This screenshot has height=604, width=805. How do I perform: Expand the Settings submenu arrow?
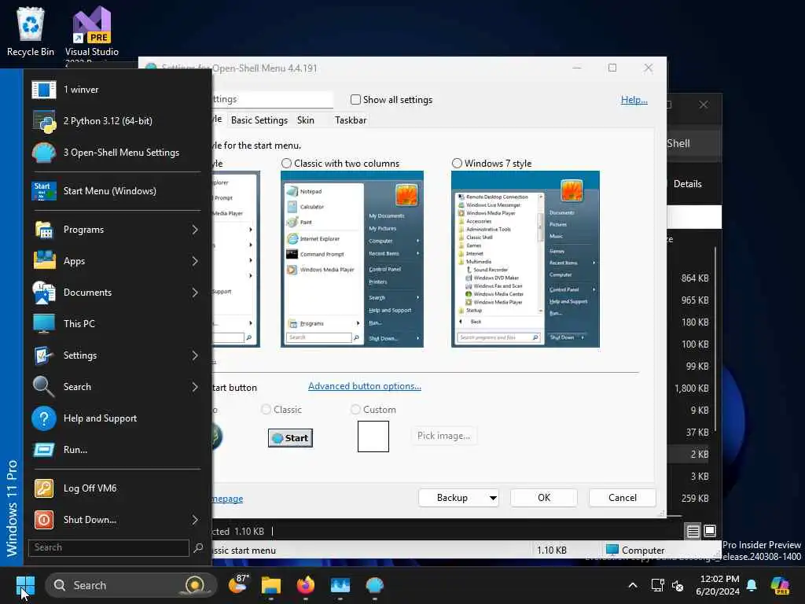pyautogui.click(x=195, y=355)
